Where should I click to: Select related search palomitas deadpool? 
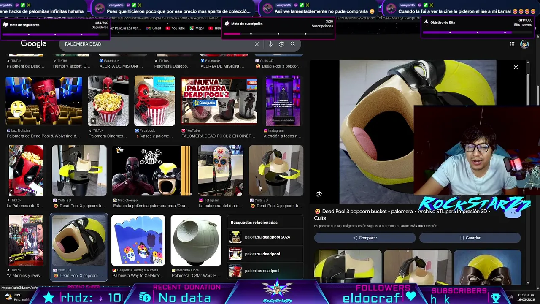pos(265,271)
